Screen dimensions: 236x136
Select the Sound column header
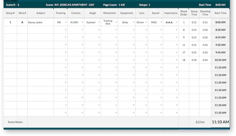pos(155,13)
